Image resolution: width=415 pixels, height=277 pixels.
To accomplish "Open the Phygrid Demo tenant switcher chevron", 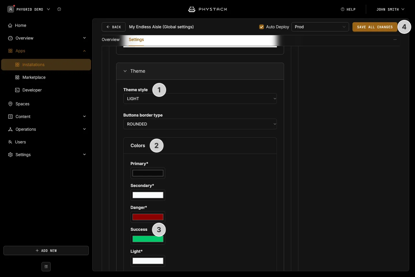I will (48, 9).
